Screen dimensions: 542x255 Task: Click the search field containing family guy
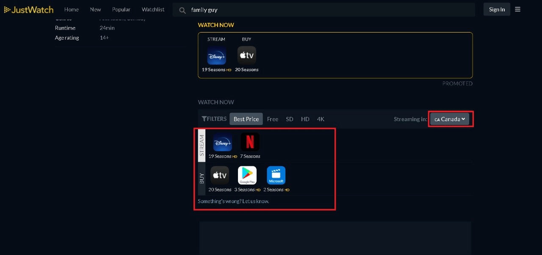tap(324, 10)
